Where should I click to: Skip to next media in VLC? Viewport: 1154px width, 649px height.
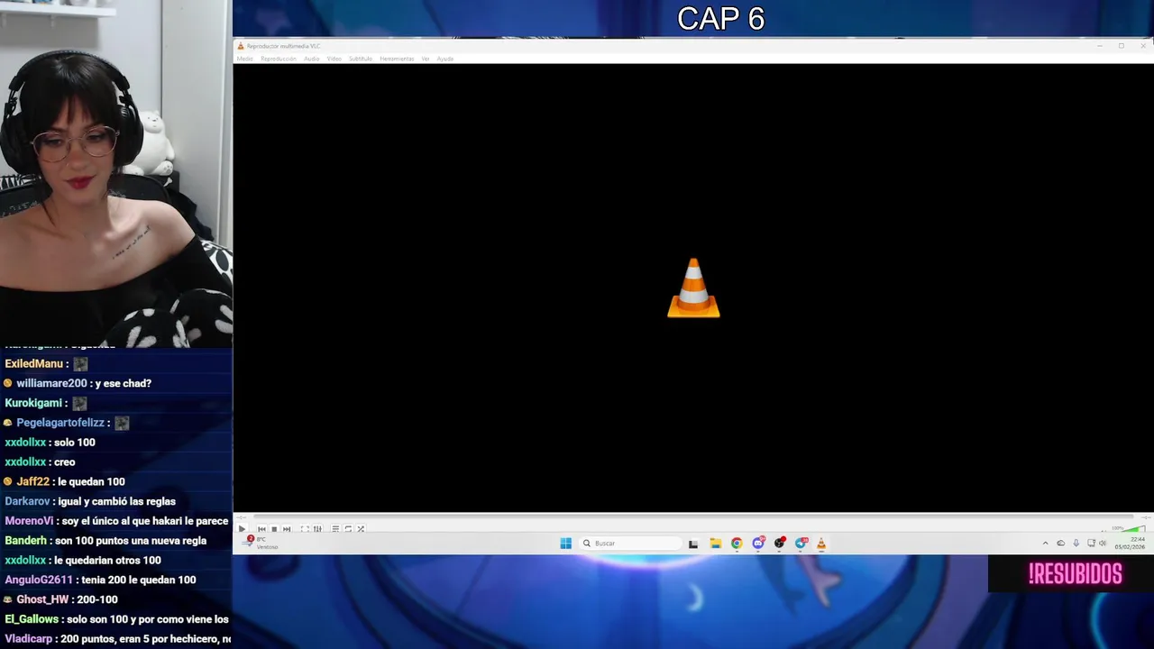tap(287, 529)
